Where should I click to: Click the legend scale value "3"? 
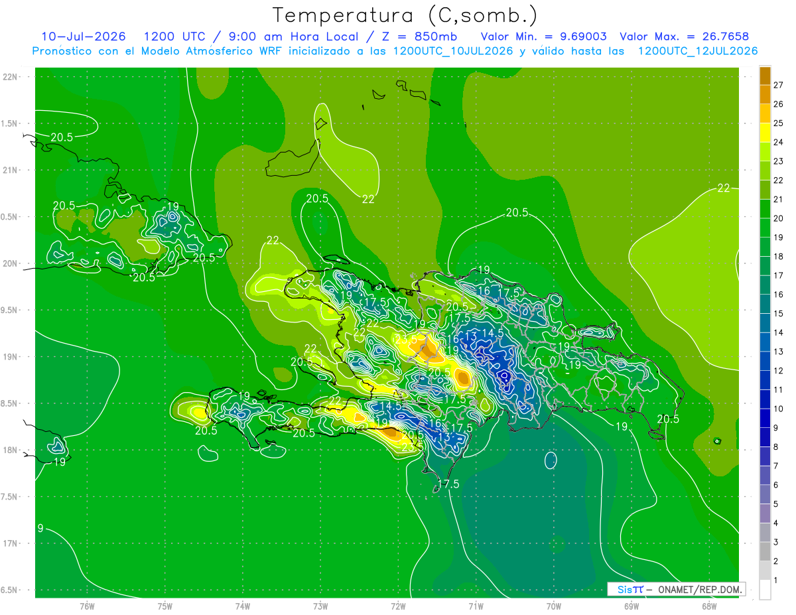[x=776, y=542]
